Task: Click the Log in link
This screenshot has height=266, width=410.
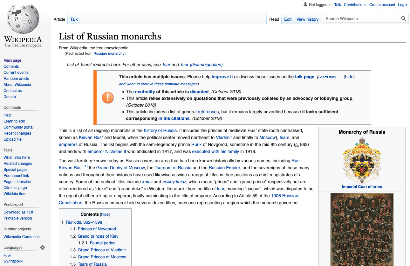Action: (x=403, y=5)
